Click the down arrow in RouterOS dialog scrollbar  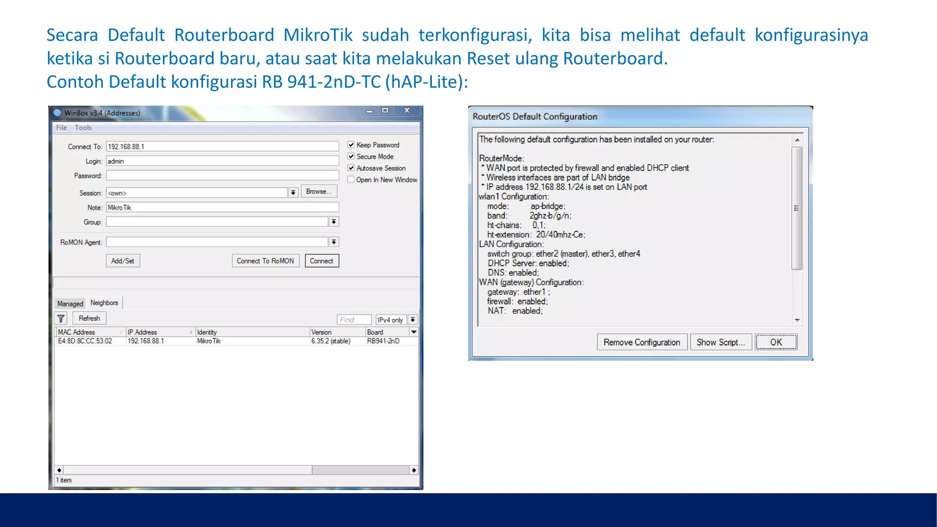[797, 320]
